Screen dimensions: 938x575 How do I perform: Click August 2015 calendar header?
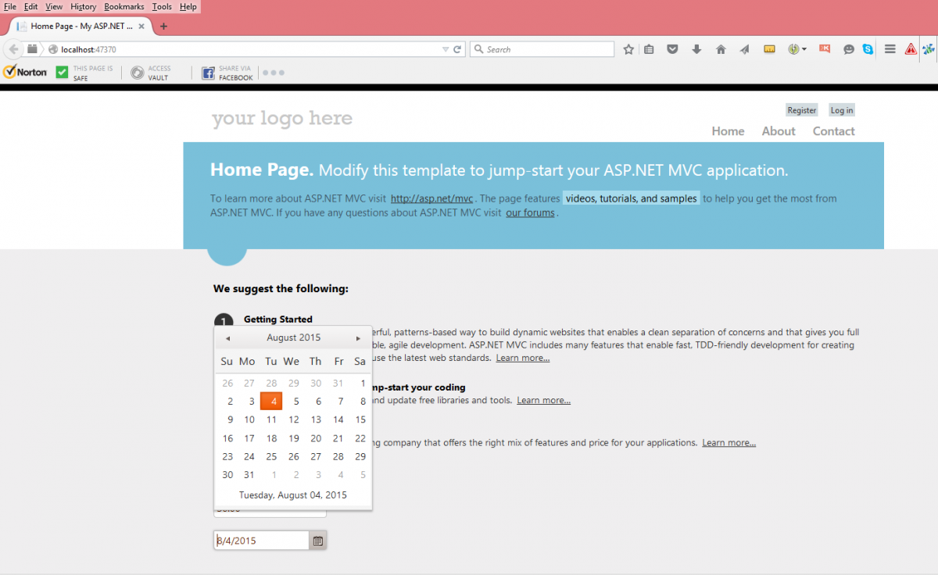293,337
